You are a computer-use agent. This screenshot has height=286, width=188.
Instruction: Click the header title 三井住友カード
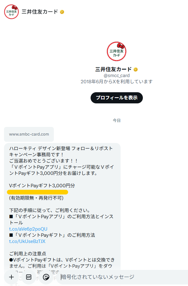click(x=40, y=12)
